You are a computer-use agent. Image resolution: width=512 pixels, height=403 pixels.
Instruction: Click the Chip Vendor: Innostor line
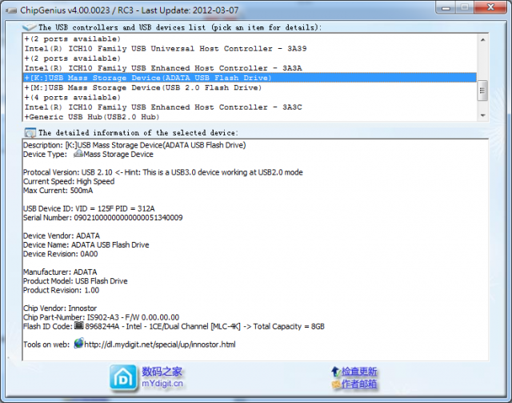click(60, 308)
